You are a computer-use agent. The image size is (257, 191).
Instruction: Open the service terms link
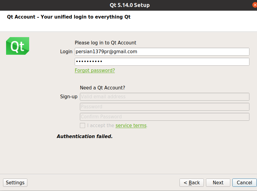pyautogui.click(x=131, y=126)
